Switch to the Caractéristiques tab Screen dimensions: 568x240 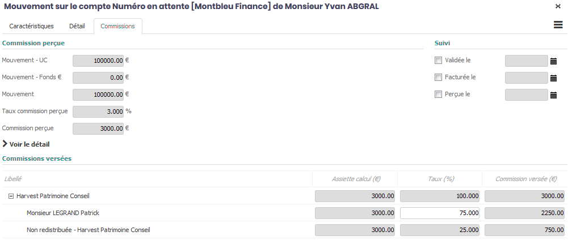point(32,26)
